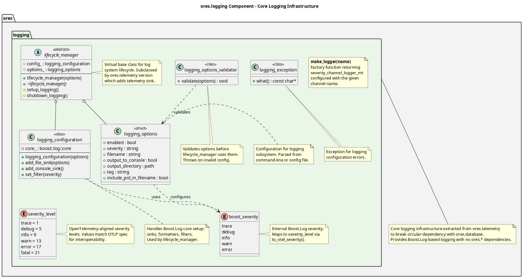Image resolution: width=523 pixels, height=278 pixels.
Task: Click the 'E' enum icon of boost_severity
Action: (x=224, y=216)
